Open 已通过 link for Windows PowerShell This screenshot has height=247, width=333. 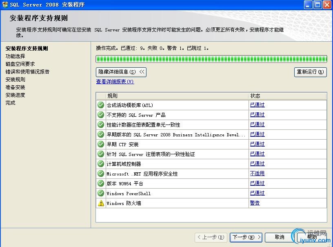pyautogui.click(x=257, y=193)
